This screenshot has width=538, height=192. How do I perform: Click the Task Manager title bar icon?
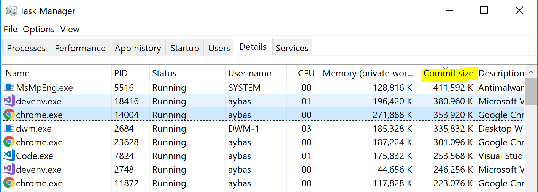point(11,11)
